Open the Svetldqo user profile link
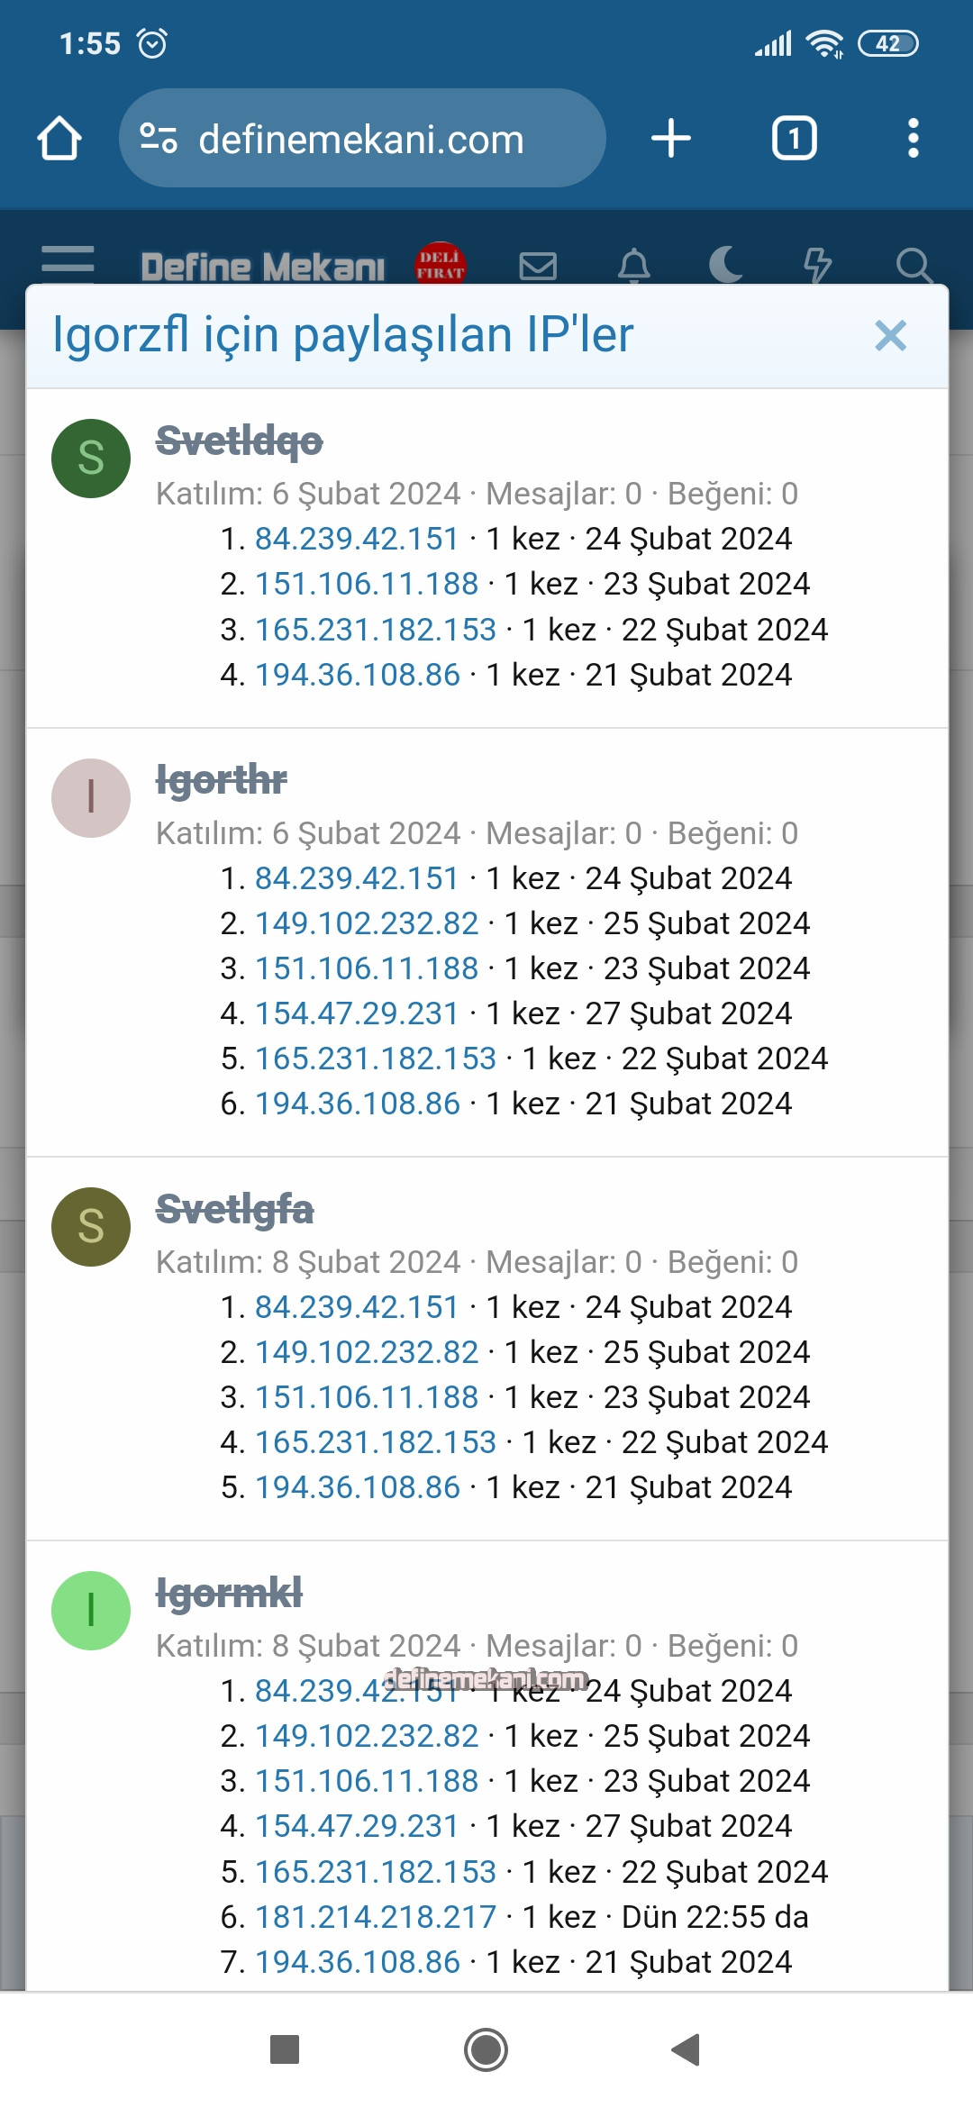973x2108 pixels. pos(239,441)
